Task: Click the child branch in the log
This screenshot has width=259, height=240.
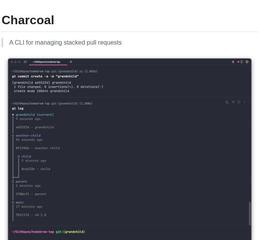Action: (x=26, y=157)
